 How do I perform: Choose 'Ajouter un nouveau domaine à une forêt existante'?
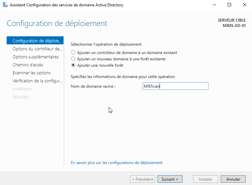click(x=73, y=59)
